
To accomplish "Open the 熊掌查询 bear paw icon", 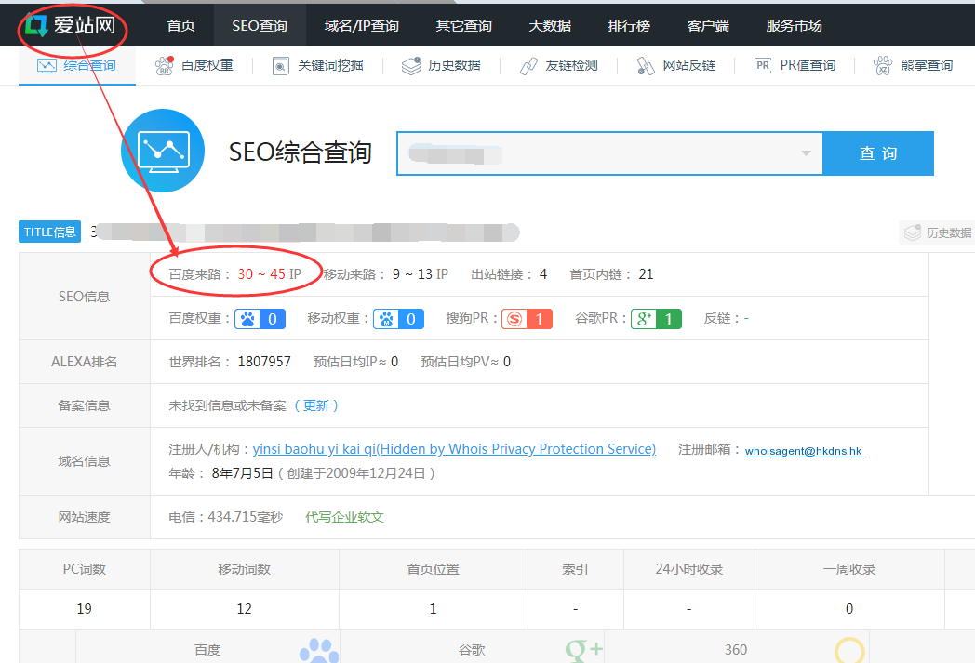I will tap(883, 66).
